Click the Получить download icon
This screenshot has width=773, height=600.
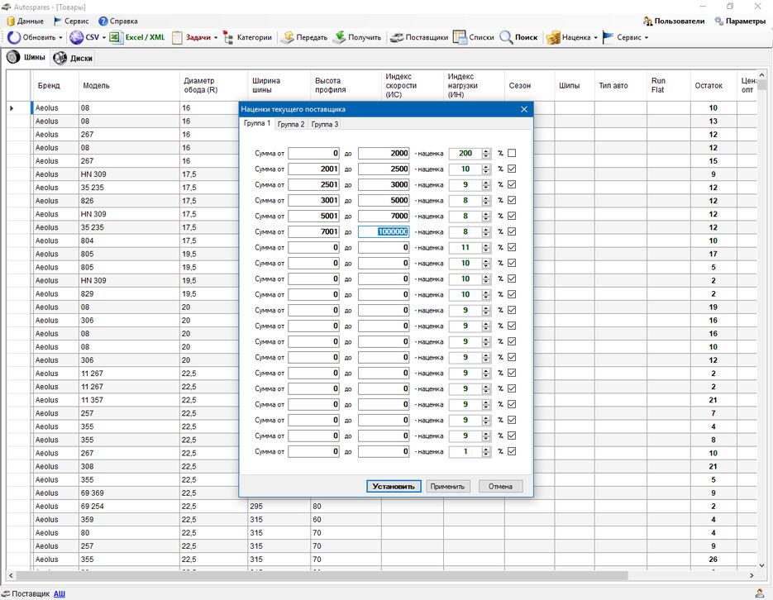pyautogui.click(x=339, y=37)
